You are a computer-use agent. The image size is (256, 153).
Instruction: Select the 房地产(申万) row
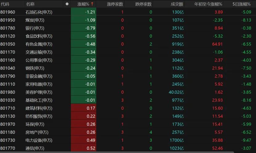click(x=37, y=132)
